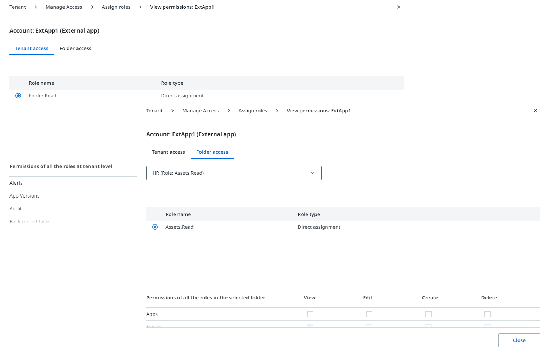548x353 pixels.
Task: Switch to Tenant access tab above HR dropdown
Action: [x=168, y=152]
